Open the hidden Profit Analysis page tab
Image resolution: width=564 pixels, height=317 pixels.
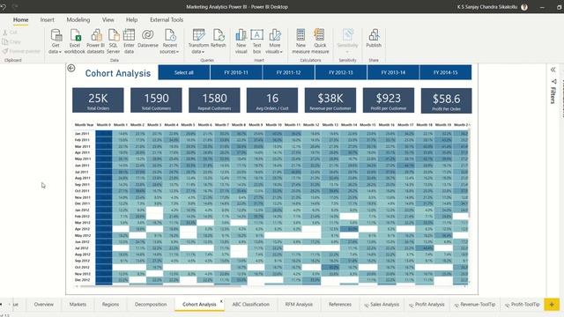pos(427,305)
